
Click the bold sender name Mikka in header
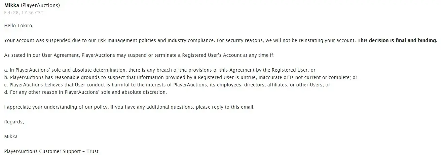pyautogui.click(x=11, y=6)
